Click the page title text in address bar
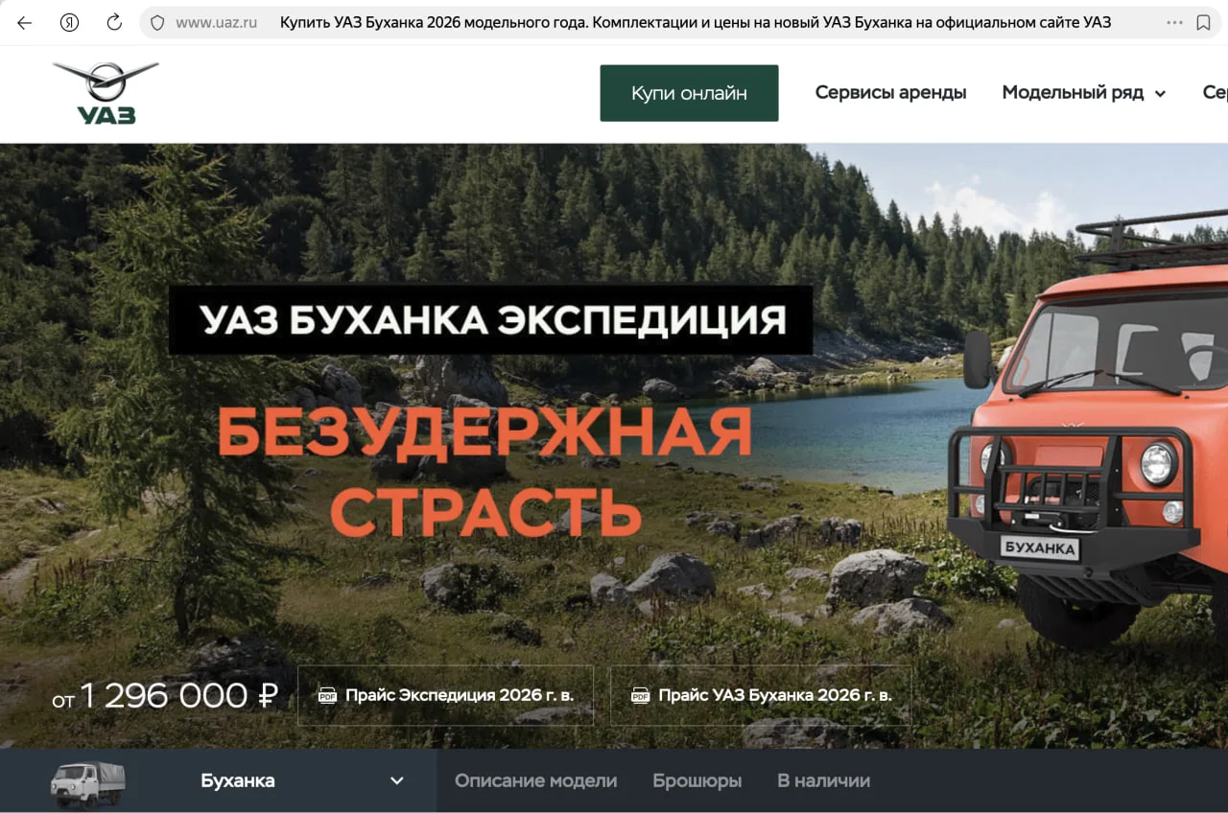1228x813 pixels. [x=696, y=22]
